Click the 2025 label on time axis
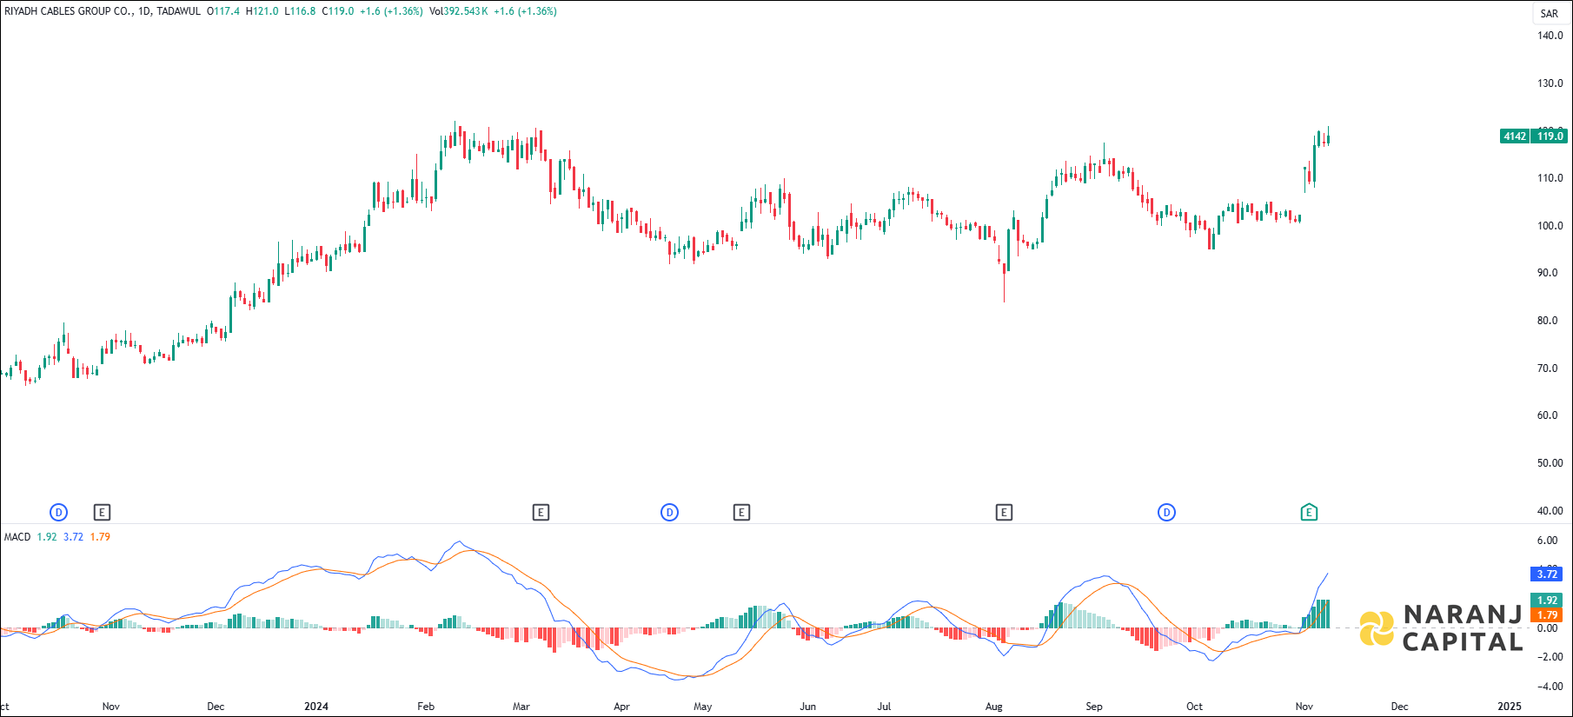Viewport: 1573px width, 717px height. pyautogui.click(x=1510, y=707)
